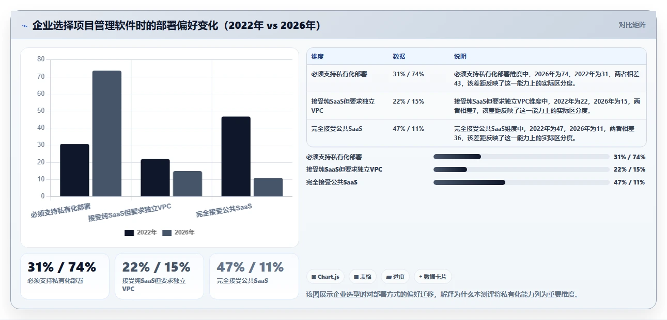This screenshot has height=320, width=667.
Task: Toggle the 2022年 legend entry
Action: coord(141,232)
